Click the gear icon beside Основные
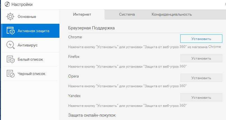This screenshot has height=120, width=226. (x=10, y=17)
